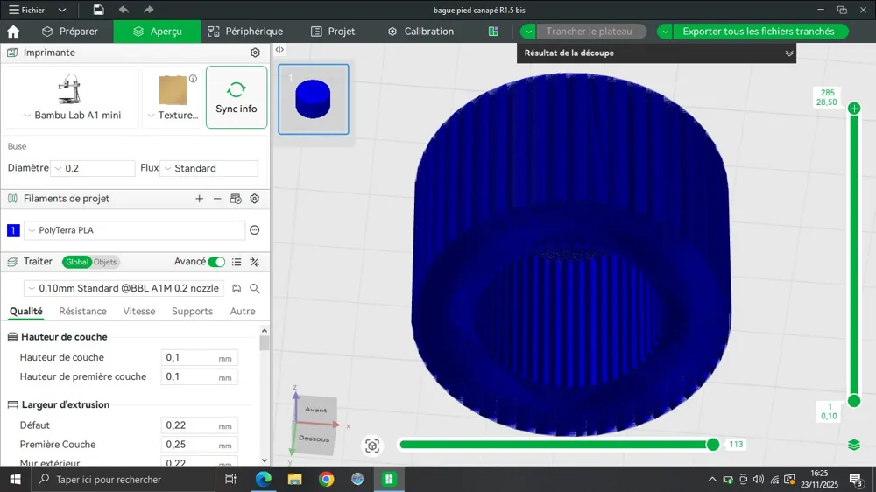Expand the dropdown arrow next to Fichier
This screenshot has width=876, height=492.
[62, 10]
